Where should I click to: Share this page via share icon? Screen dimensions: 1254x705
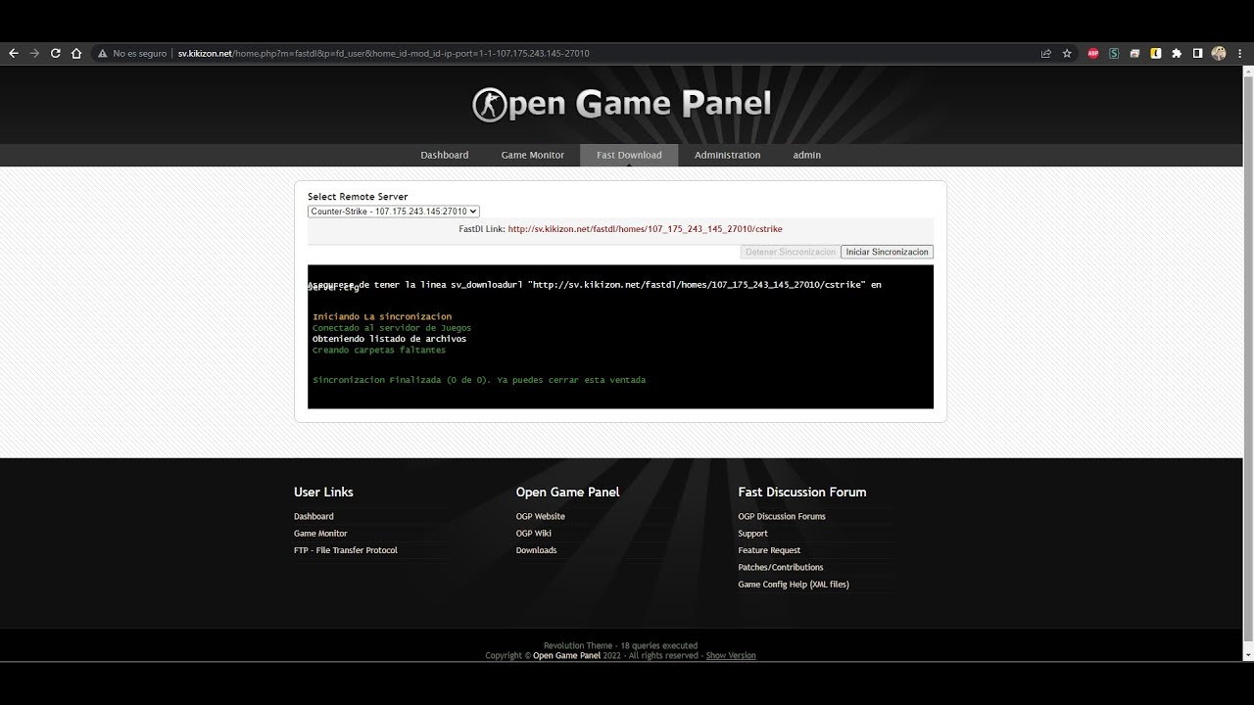click(x=1046, y=53)
